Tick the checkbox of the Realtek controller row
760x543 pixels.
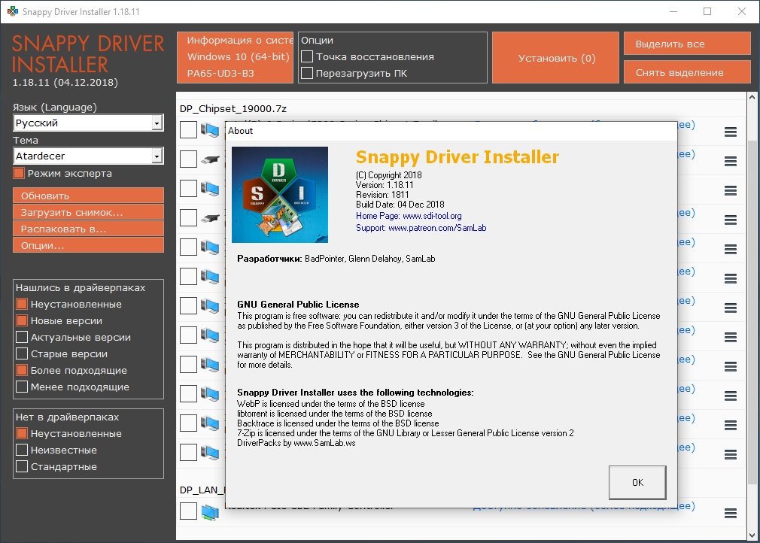click(x=188, y=511)
